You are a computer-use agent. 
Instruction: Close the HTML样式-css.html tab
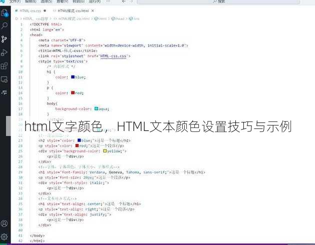point(93,11)
